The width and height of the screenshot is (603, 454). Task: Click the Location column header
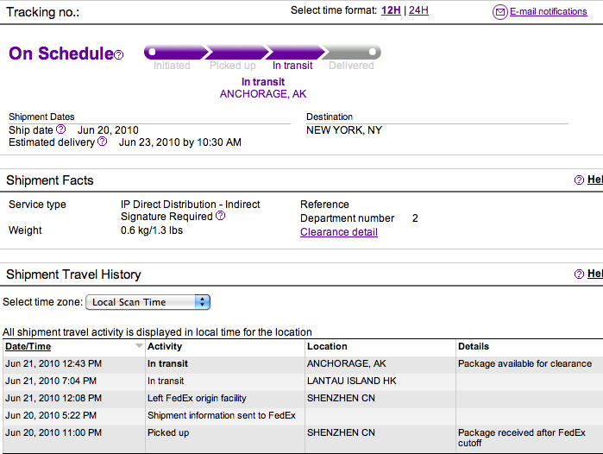pos(328,346)
